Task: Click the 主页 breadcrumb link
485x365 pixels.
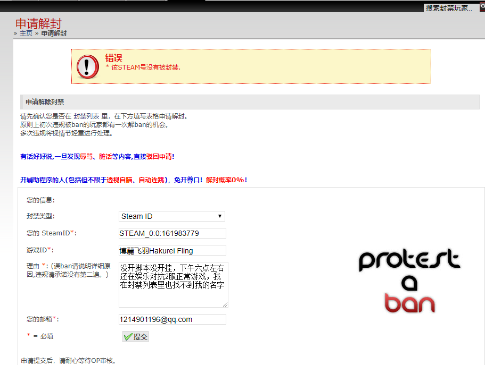Action: click(x=26, y=33)
